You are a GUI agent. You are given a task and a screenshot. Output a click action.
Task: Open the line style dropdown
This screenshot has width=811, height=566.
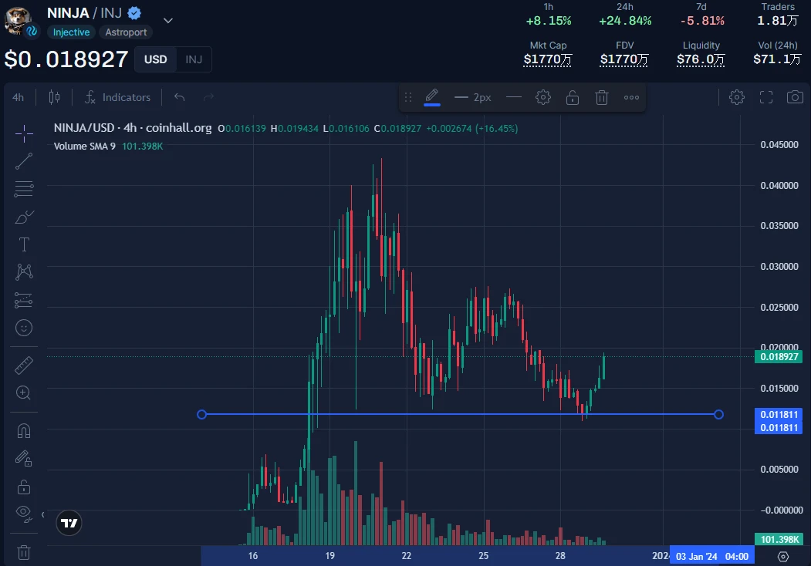tap(514, 97)
